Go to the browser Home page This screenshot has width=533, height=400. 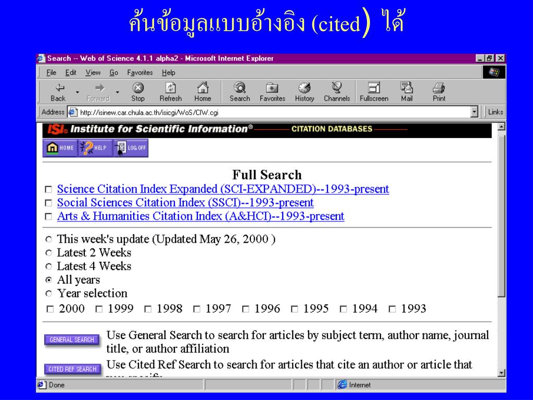pos(202,92)
